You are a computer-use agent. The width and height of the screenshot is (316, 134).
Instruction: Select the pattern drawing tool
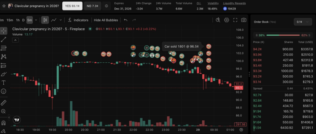click(x=4, y=57)
